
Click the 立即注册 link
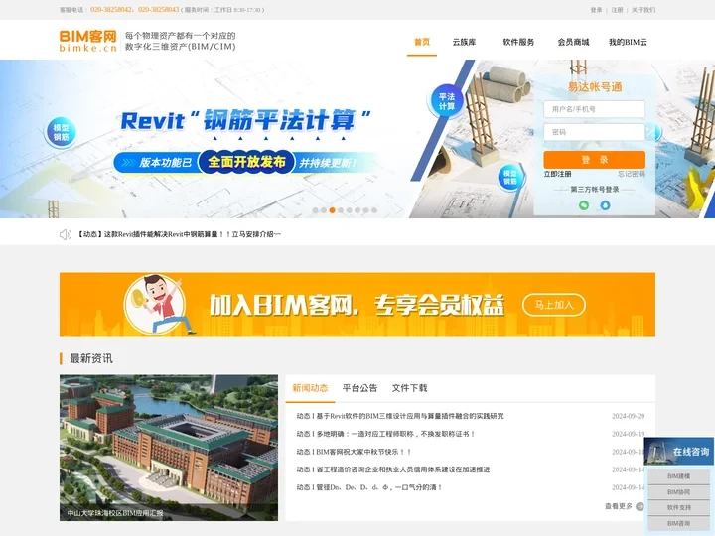[557, 174]
